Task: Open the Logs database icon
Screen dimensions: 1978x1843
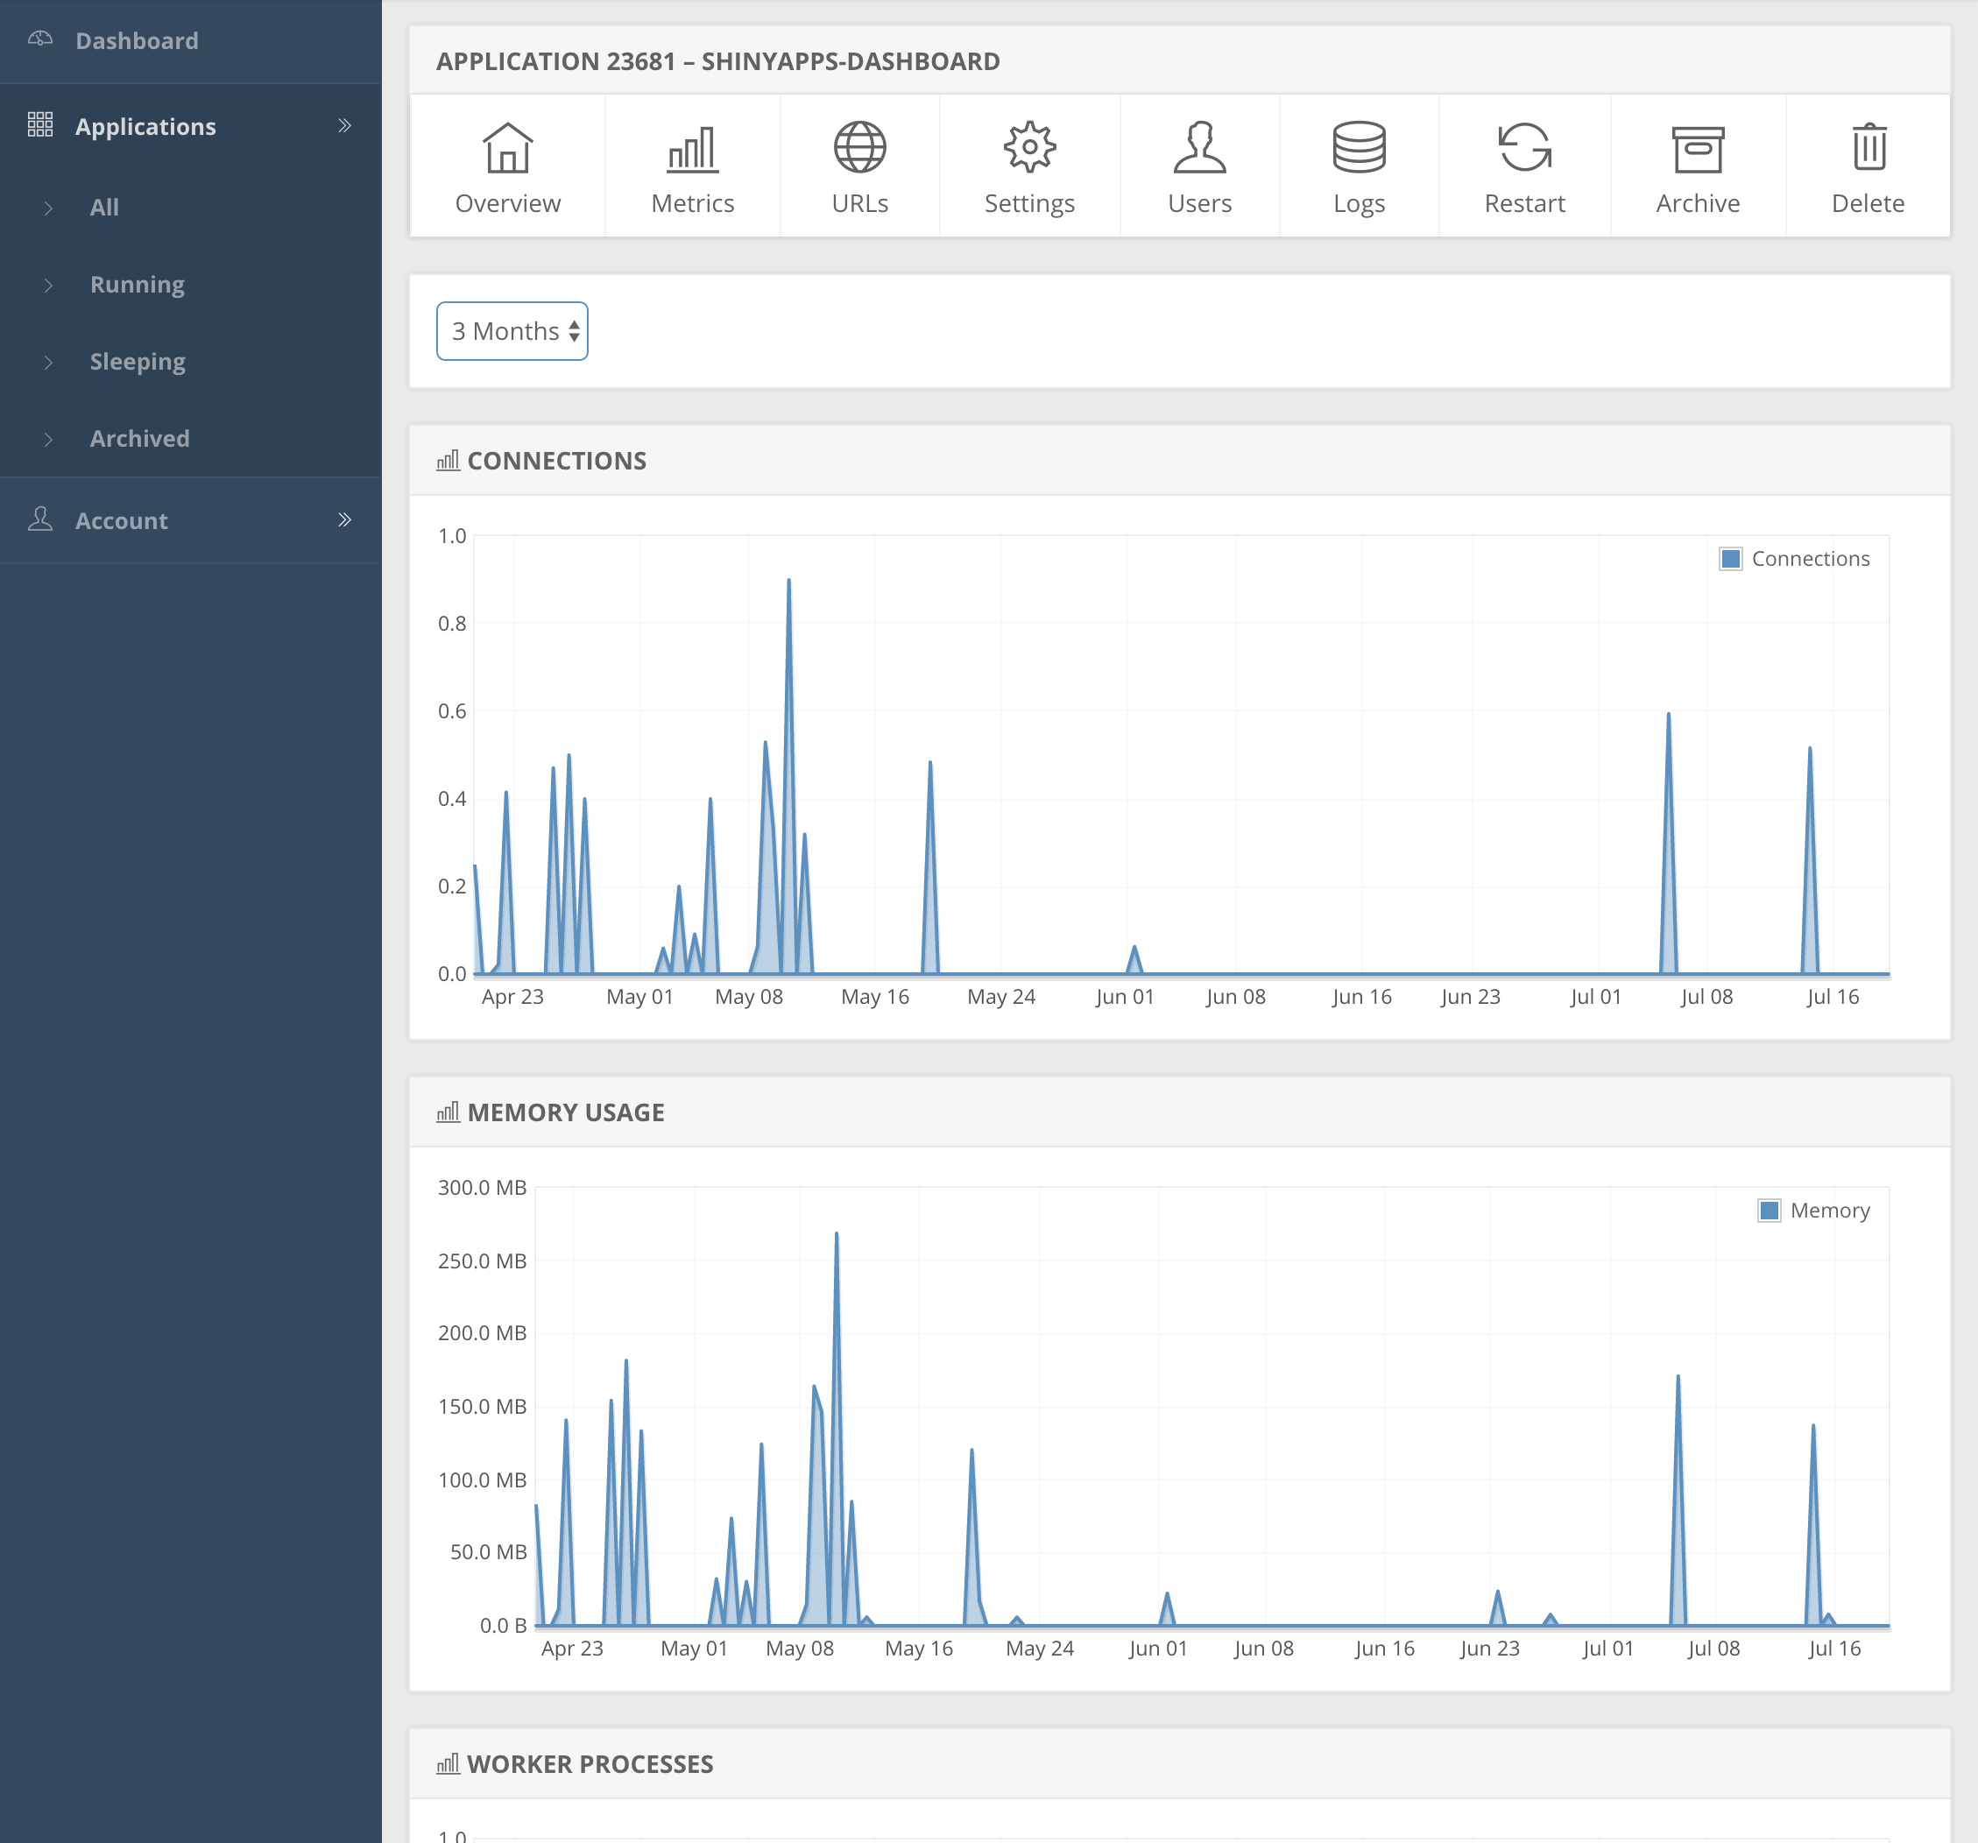Action: click(x=1360, y=147)
